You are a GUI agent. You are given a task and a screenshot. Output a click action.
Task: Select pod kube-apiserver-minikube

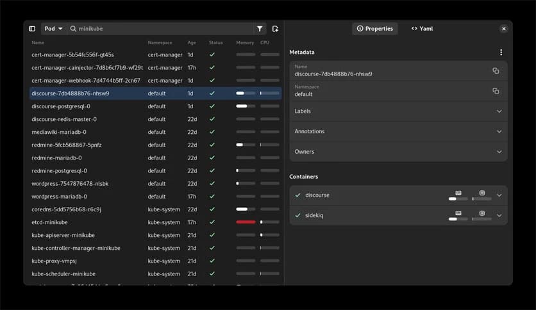(156, 235)
